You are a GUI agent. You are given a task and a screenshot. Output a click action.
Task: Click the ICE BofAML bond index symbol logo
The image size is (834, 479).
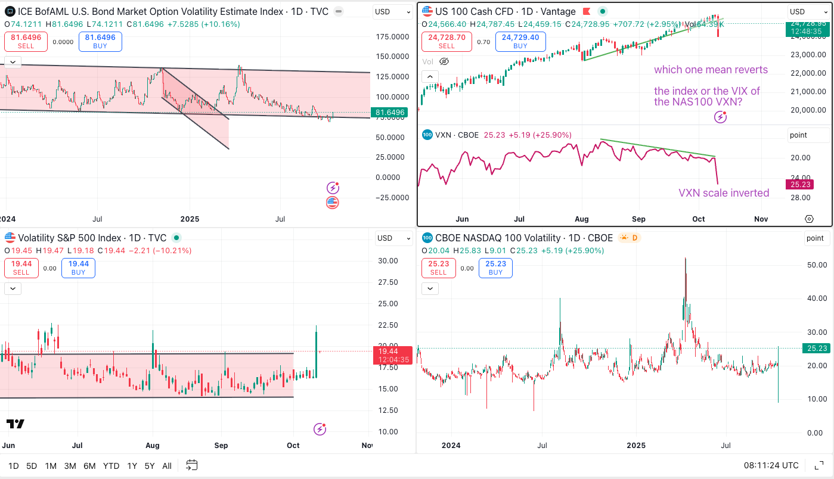click(10, 11)
